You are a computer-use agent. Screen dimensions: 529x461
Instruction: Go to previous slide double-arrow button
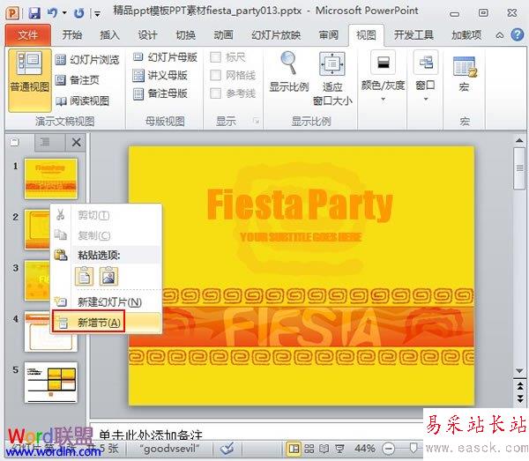click(x=520, y=385)
